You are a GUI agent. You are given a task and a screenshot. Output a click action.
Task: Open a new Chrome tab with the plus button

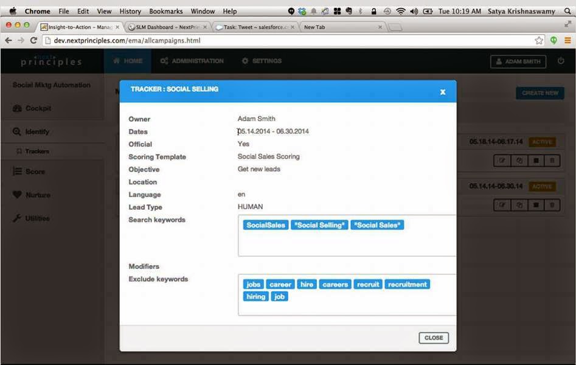(395, 27)
